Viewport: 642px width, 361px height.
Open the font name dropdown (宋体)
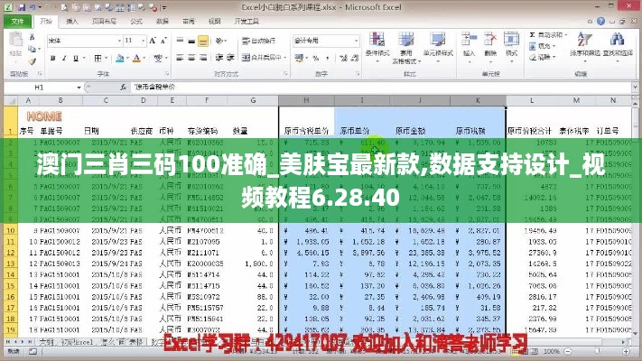pyautogui.click(x=119, y=41)
